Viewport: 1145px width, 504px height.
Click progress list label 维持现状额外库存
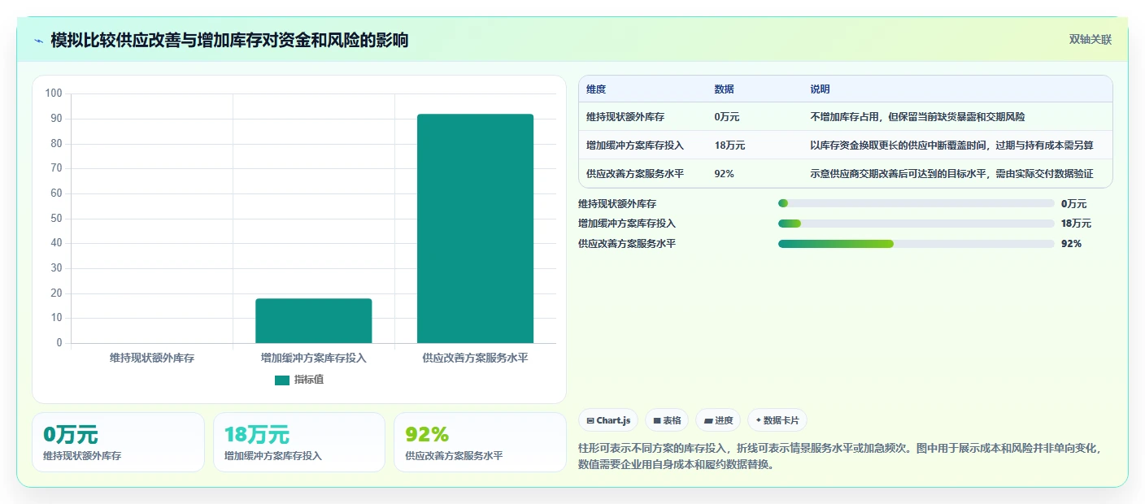pos(617,204)
